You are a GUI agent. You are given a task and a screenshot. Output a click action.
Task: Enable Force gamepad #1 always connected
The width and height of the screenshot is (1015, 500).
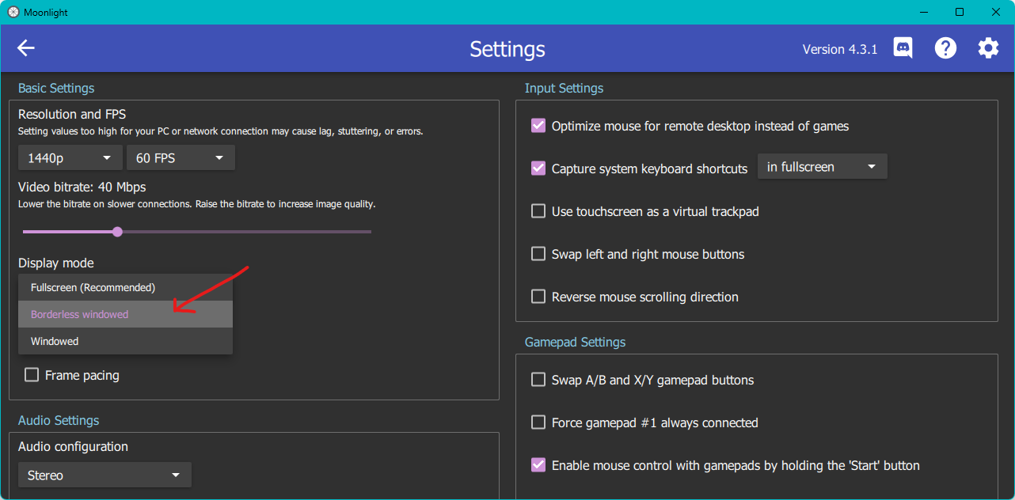(x=538, y=422)
